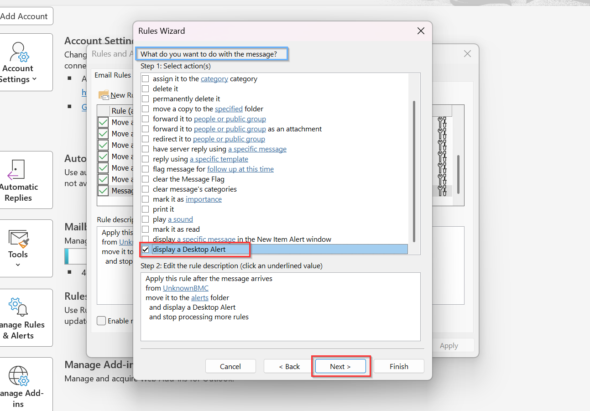Open the alerts folder link

coord(199,298)
